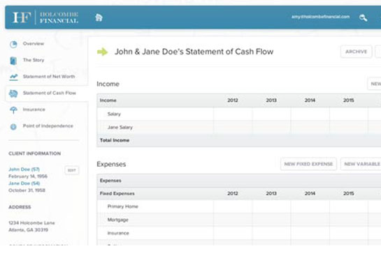Click the Archive button
The height and width of the screenshot is (258, 381).
point(357,52)
